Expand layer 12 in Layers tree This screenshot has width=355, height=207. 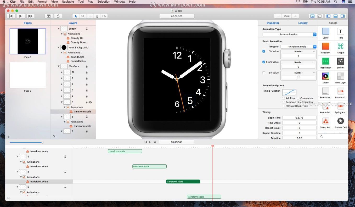tap(62, 72)
